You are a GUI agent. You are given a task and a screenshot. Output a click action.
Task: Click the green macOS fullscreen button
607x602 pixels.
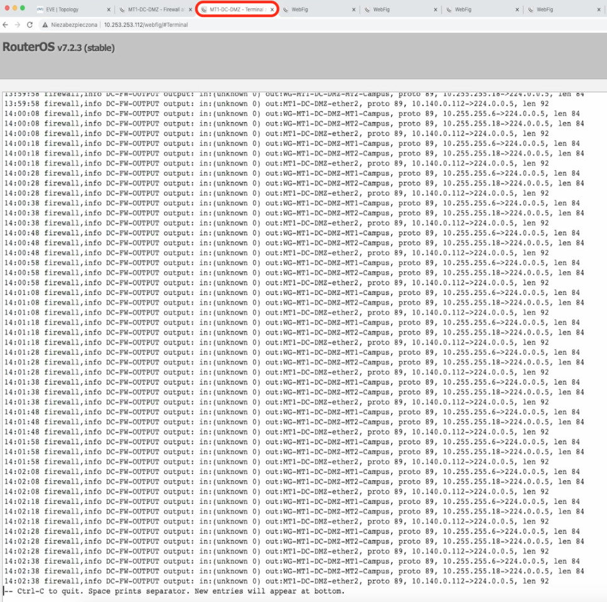[23, 8]
